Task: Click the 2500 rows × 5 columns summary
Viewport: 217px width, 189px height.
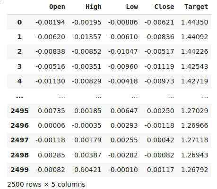Action: pos(46,184)
